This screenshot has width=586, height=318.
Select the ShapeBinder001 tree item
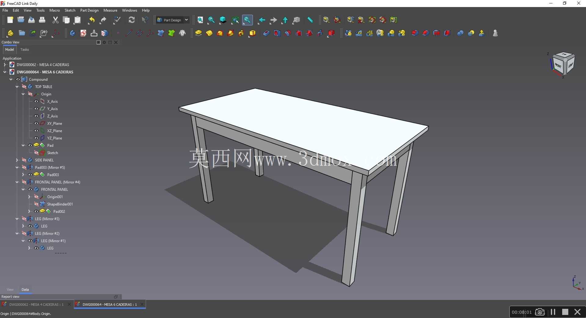60,204
